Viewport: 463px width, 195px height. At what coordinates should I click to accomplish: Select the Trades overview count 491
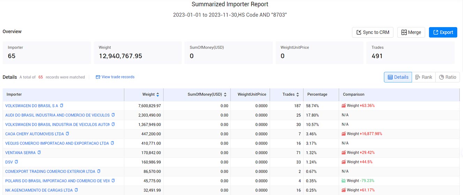377,56
